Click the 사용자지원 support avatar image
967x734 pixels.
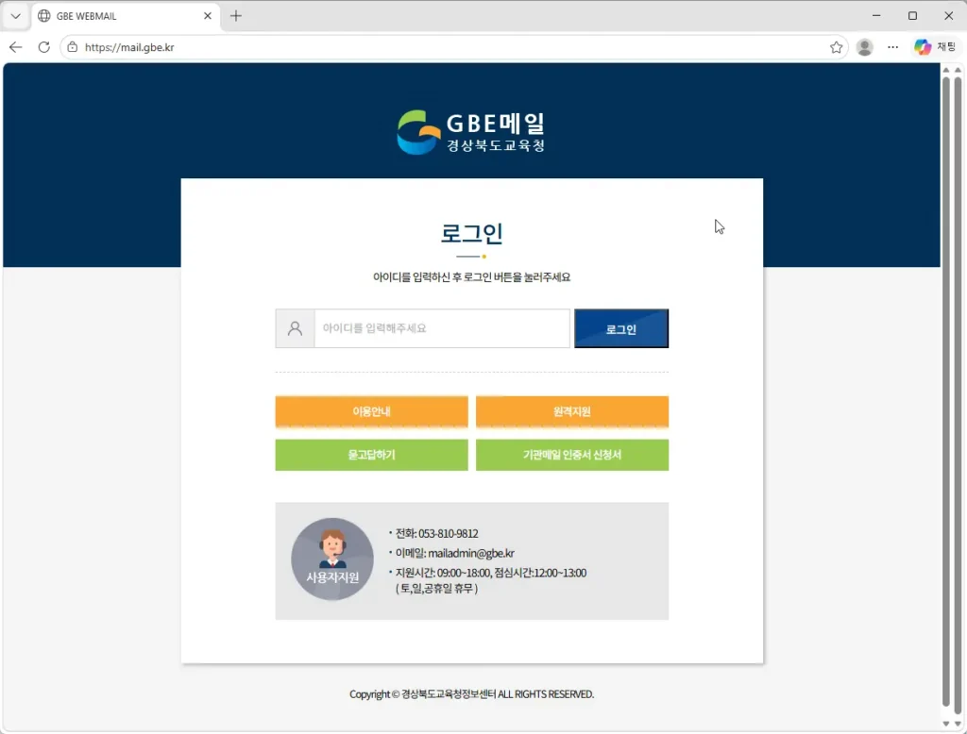[332, 559]
